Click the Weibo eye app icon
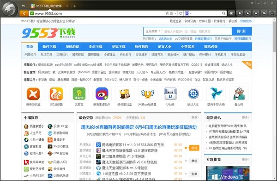 (x=102, y=94)
